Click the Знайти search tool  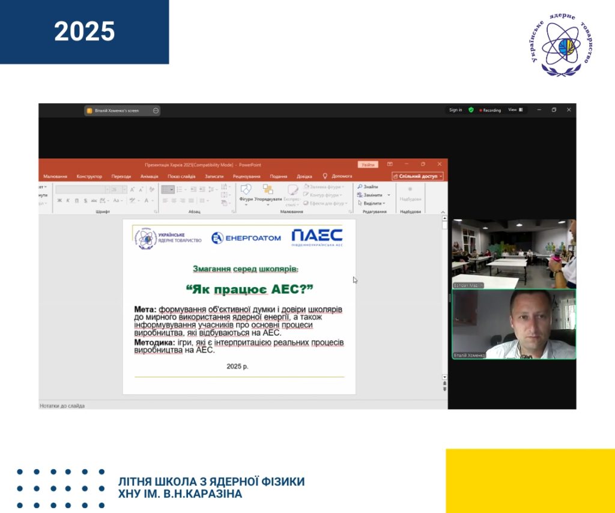(x=368, y=187)
